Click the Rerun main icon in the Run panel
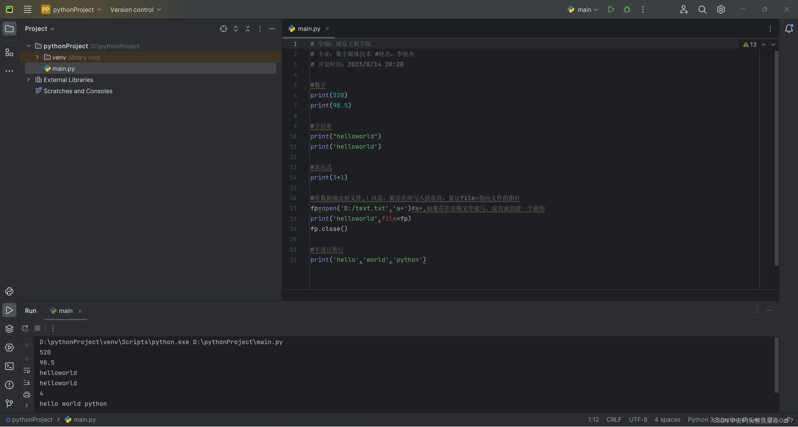 [x=26, y=328]
